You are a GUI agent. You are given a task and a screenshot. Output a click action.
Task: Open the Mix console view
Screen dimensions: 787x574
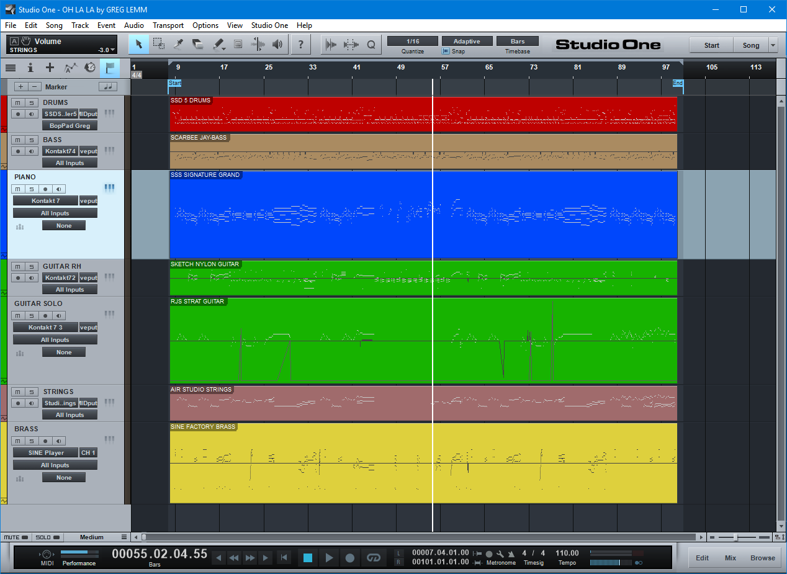click(731, 557)
